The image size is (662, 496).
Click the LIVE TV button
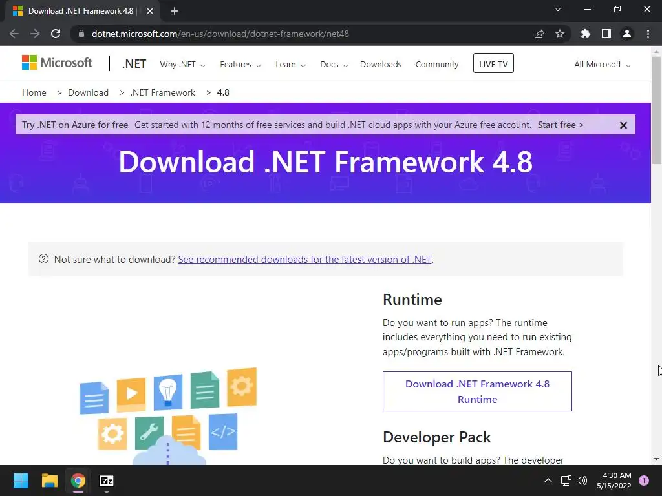click(493, 63)
